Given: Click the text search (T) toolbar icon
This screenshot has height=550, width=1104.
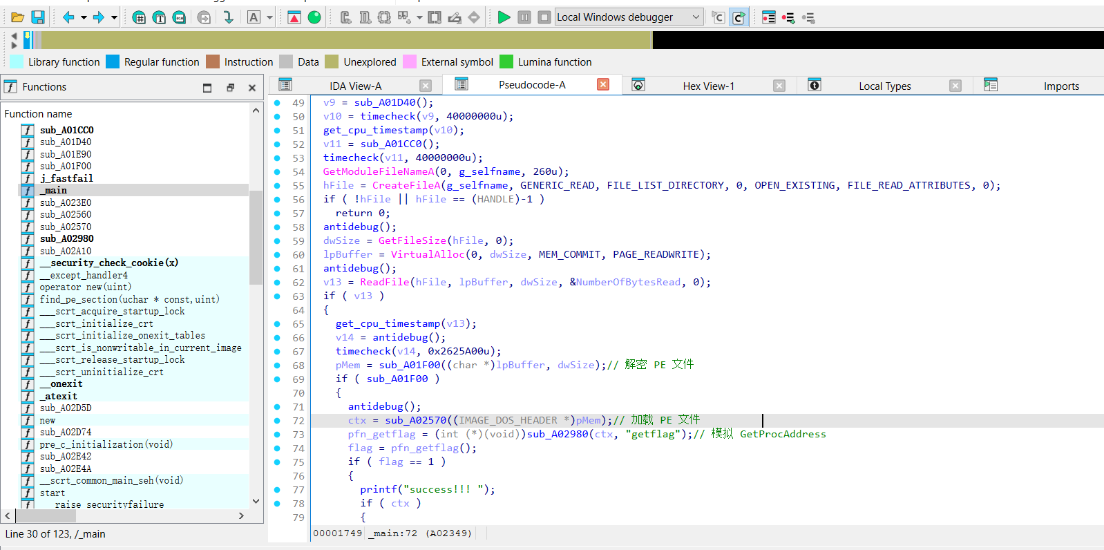Looking at the screenshot, I should (159, 17).
